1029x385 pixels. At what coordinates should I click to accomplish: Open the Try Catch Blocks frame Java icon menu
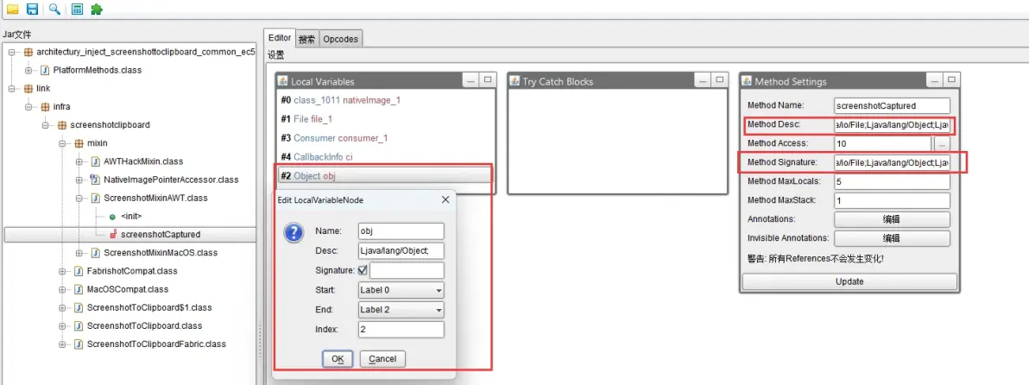515,81
